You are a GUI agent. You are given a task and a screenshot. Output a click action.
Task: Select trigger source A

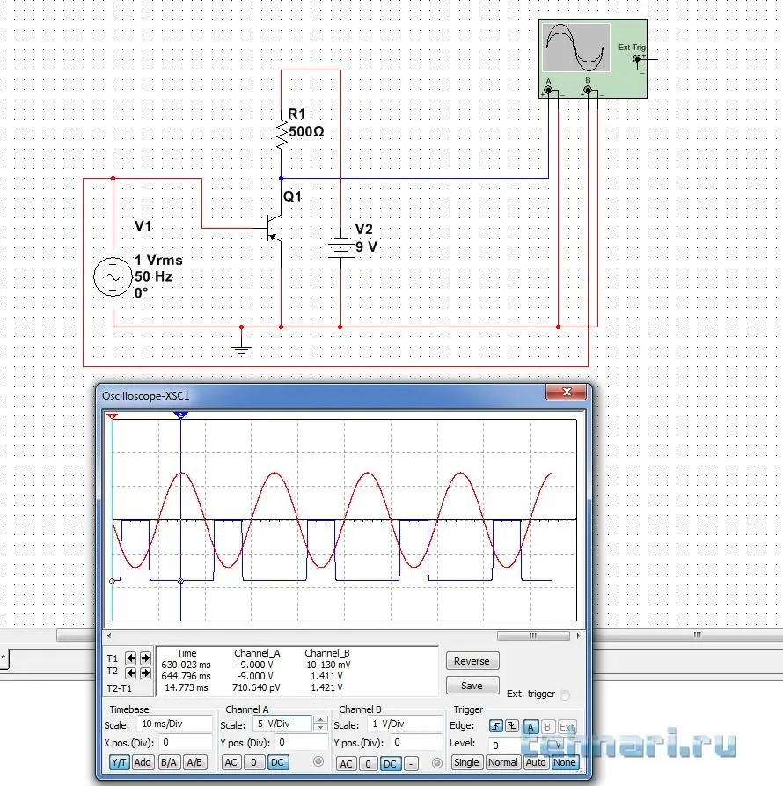531,726
